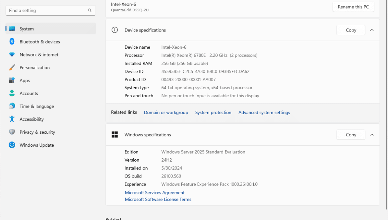
Task: Click the Related links label
Action: coord(124,112)
